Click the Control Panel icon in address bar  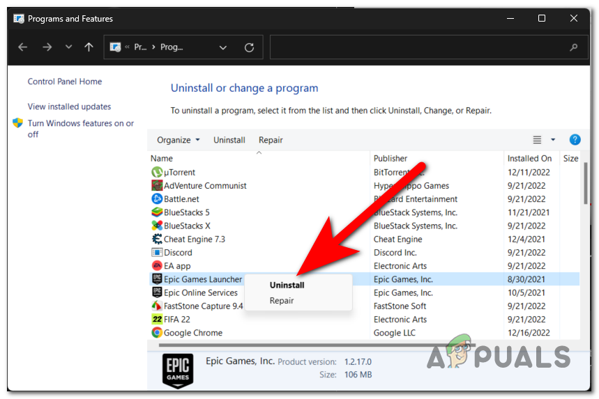tap(115, 47)
